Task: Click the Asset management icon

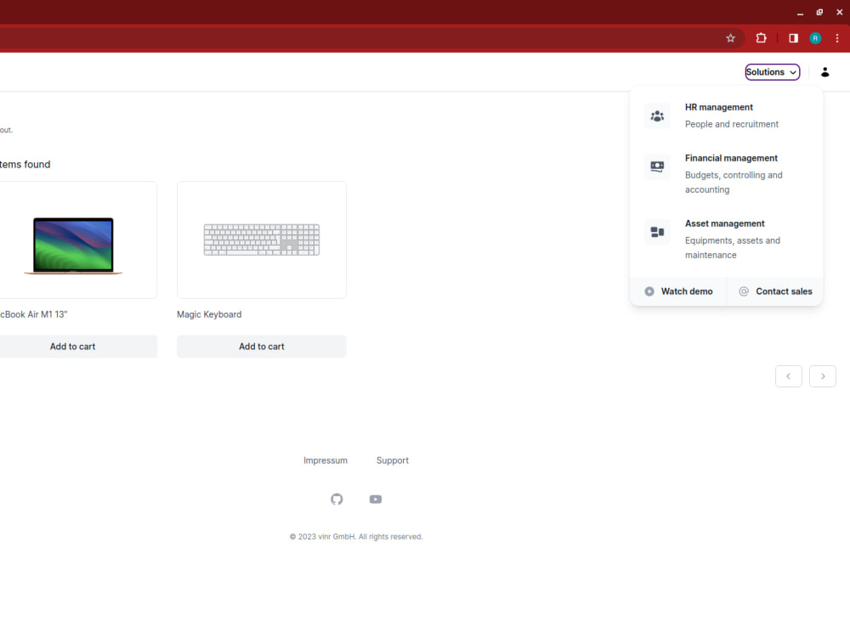Action: point(657,232)
